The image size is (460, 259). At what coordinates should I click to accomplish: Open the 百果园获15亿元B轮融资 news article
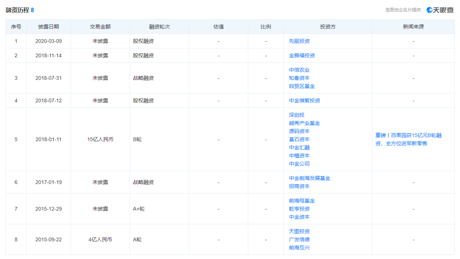[408, 139]
